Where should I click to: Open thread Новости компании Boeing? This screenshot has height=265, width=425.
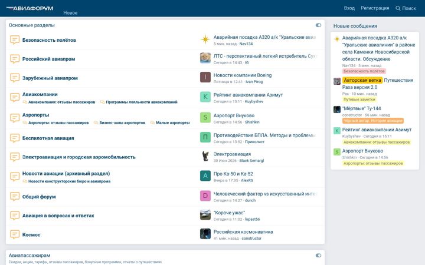point(243,75)
